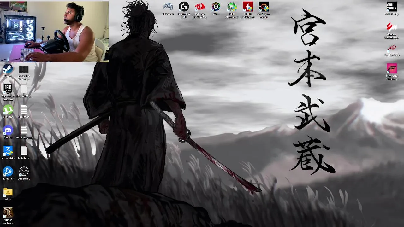
Task: Open the MSI Afterburner shortcut
Action: pos(232,10)
